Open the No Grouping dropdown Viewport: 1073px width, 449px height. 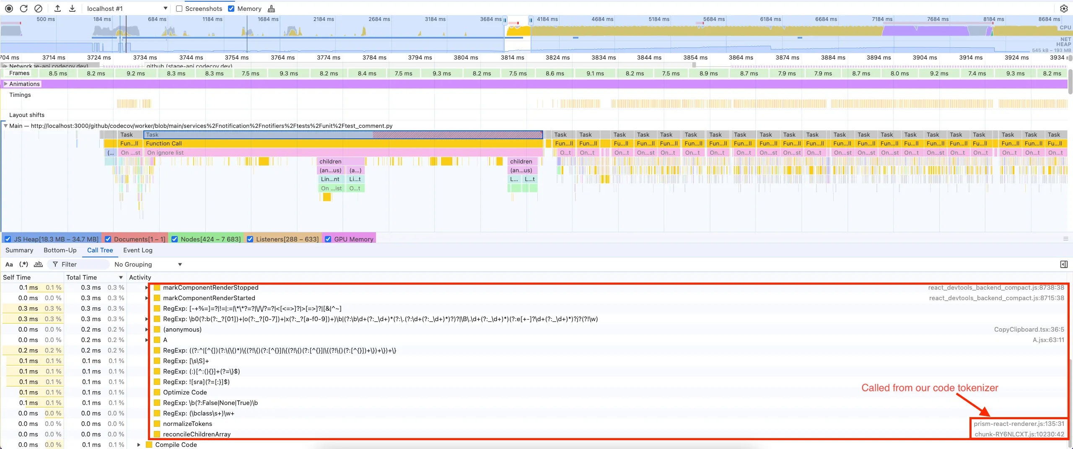(148, 265)
